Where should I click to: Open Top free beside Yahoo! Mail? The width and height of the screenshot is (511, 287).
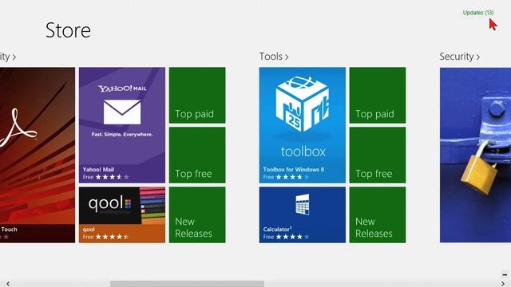coord(197,155)
